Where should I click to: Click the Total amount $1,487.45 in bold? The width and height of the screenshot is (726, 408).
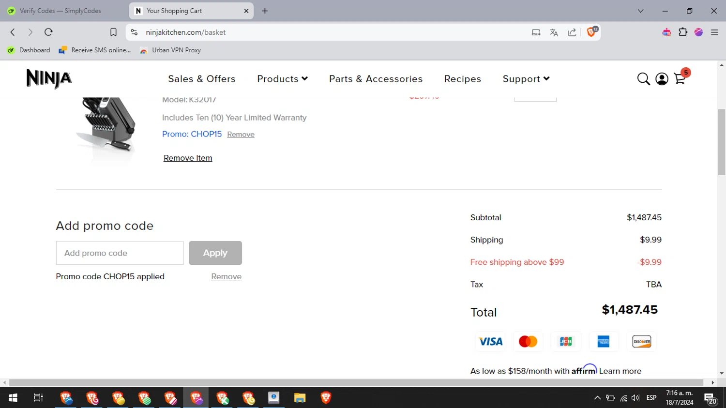click(630, 310)
